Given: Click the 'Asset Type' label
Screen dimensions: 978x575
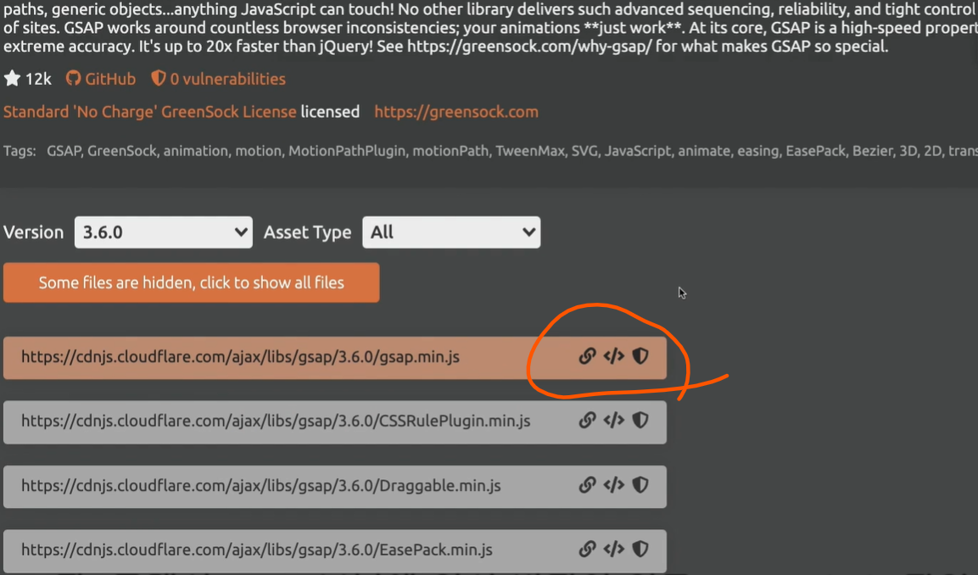Looking at the screenshot, I should (x=308, y=232).
